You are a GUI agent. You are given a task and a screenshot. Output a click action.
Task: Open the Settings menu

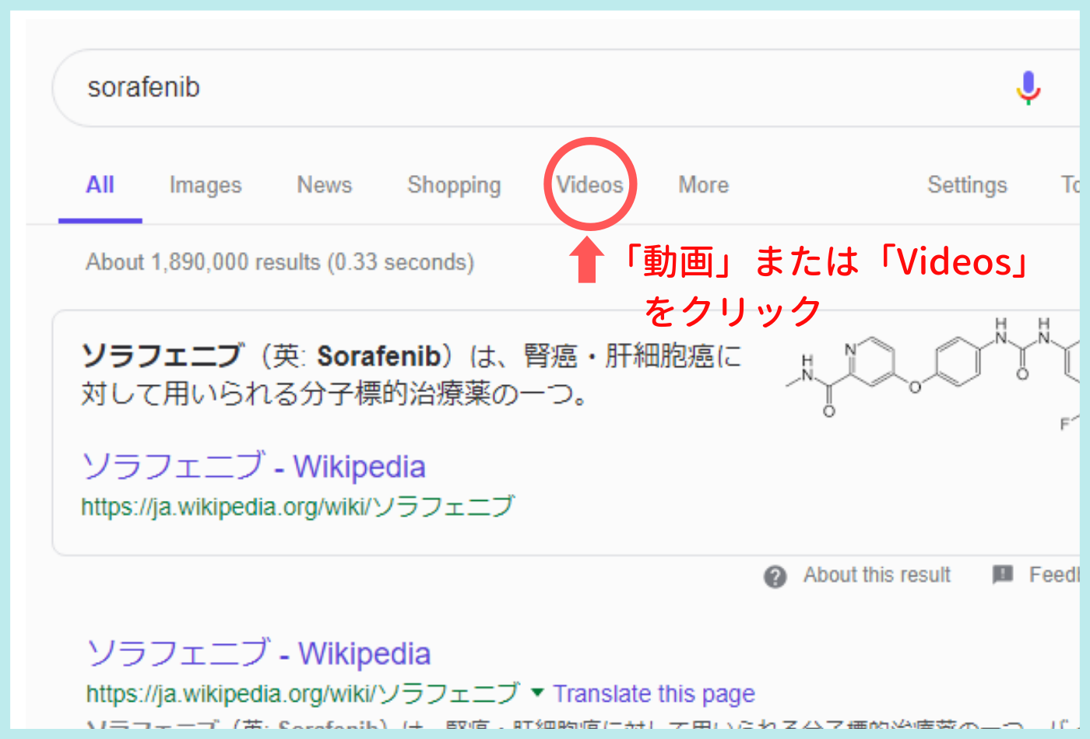pyautogui.click(x=967, y=185)
